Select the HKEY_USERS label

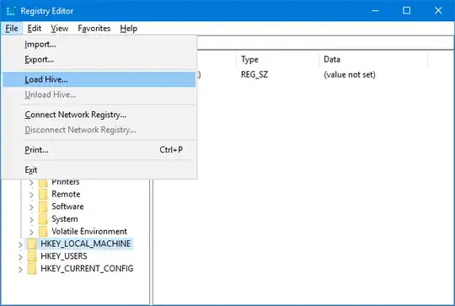(64, 256)
